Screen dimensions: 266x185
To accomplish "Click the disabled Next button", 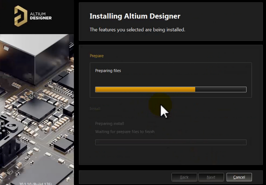I will point(211,177).
